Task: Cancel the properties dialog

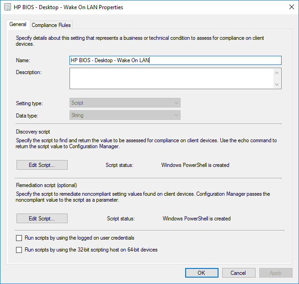Action: click(x=238, y=273)
